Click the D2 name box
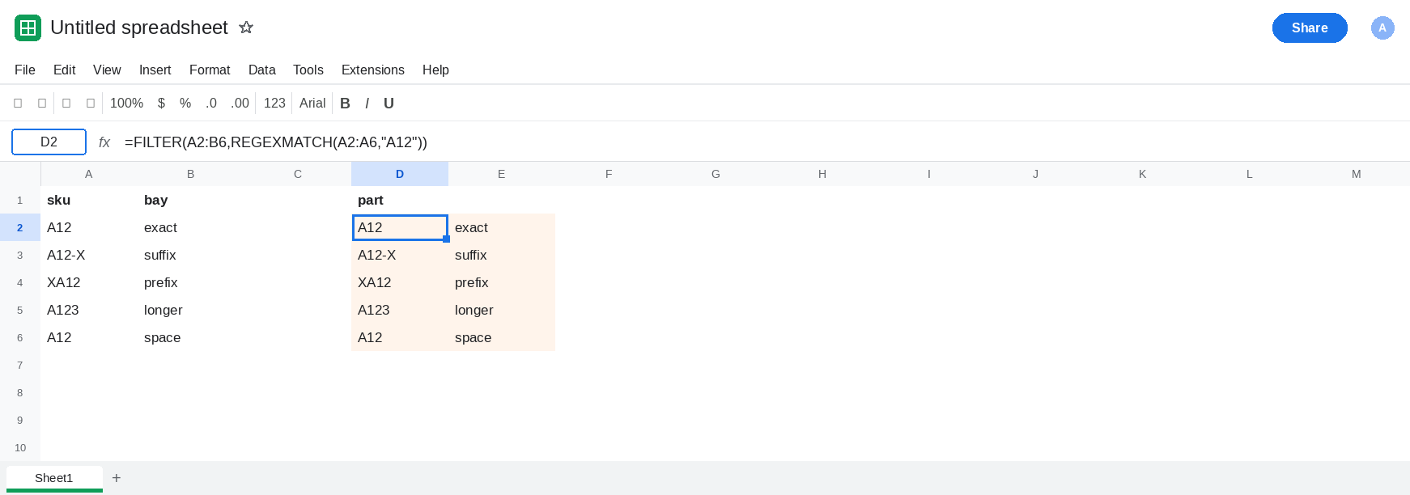 (49, 142)
